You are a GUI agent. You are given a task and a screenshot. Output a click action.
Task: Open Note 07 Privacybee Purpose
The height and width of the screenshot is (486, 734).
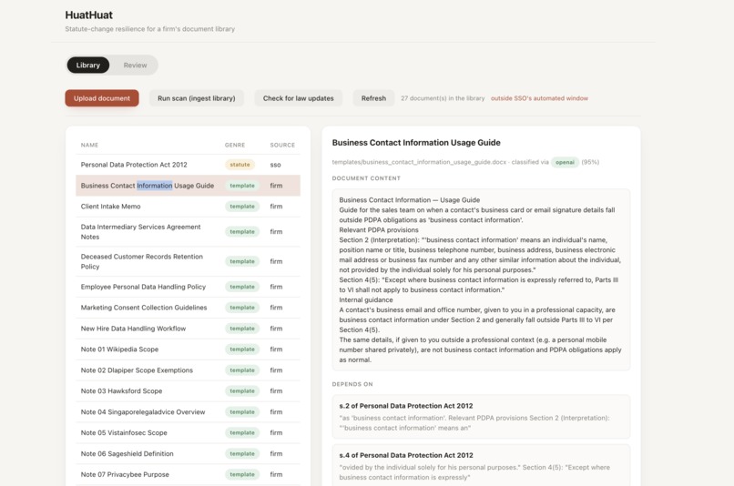[188, 474]
